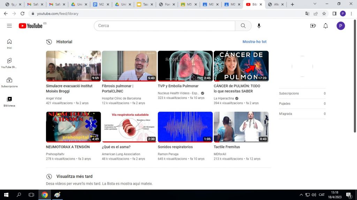Open the purple P account avatar
The width and height of the screenshot is (357, 200).
point(341,26)
